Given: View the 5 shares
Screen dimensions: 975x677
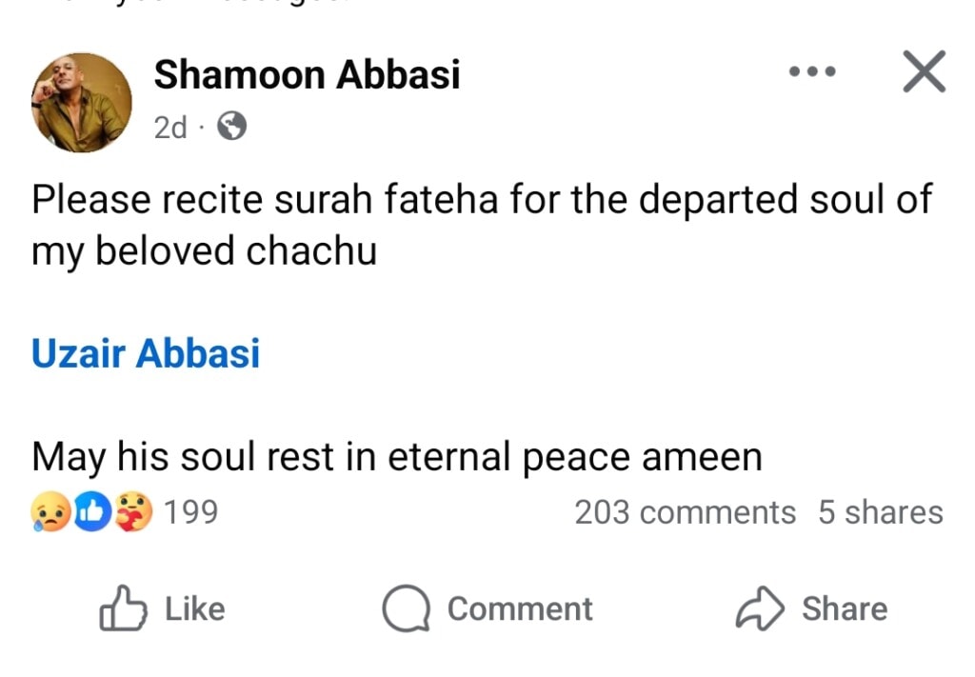Looking at the screenshot, I should (x=881, y=512).
